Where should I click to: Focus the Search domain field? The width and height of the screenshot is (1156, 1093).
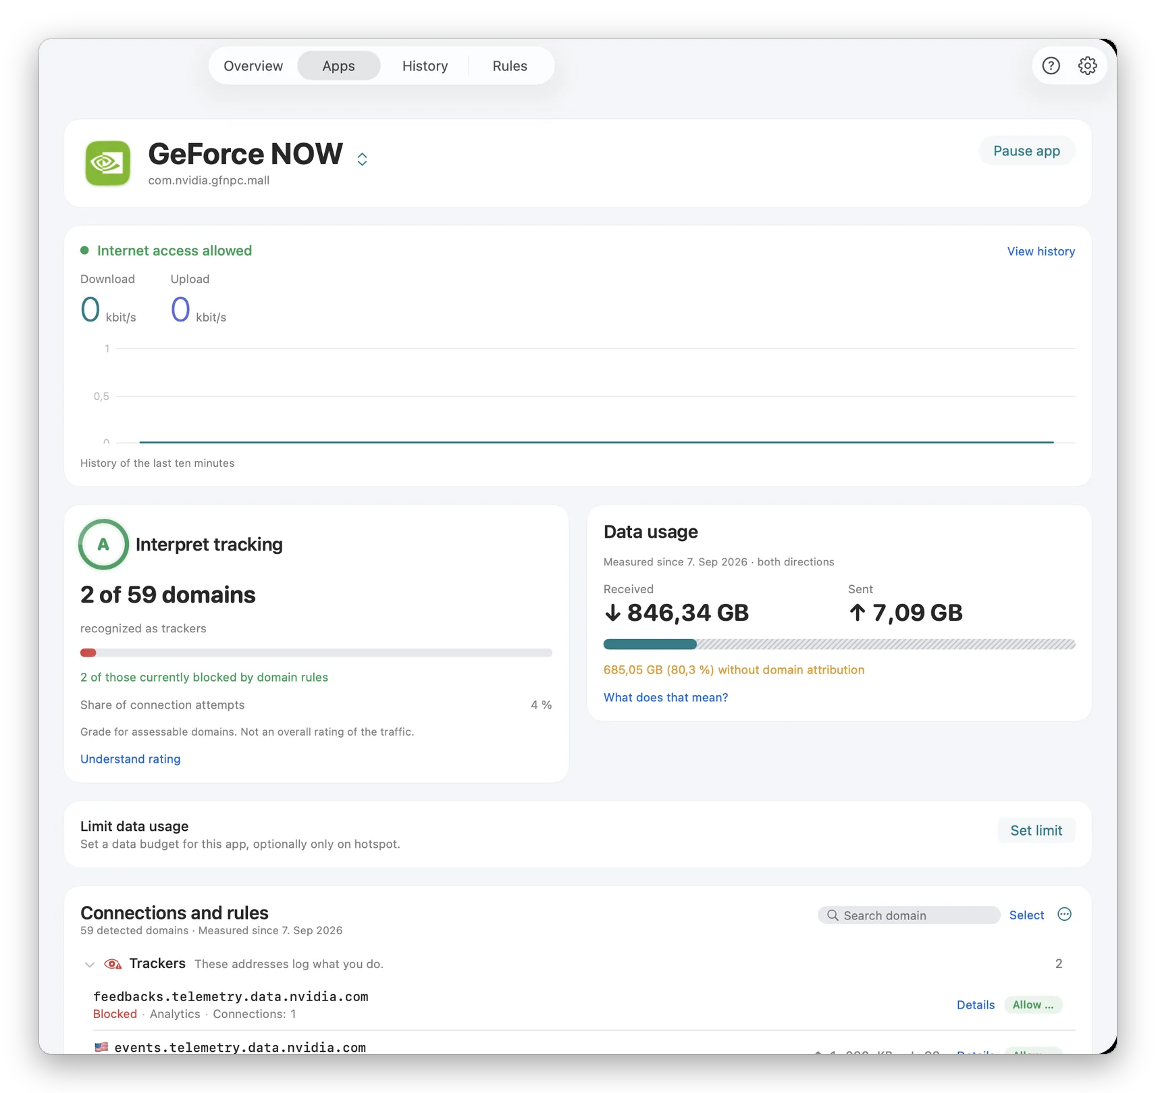[x=909, y=915]
